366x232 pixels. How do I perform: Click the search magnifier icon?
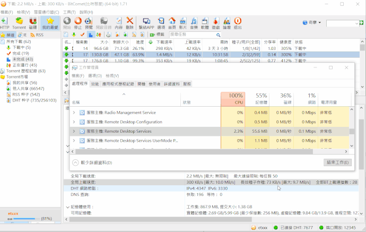tap(218, 35)
